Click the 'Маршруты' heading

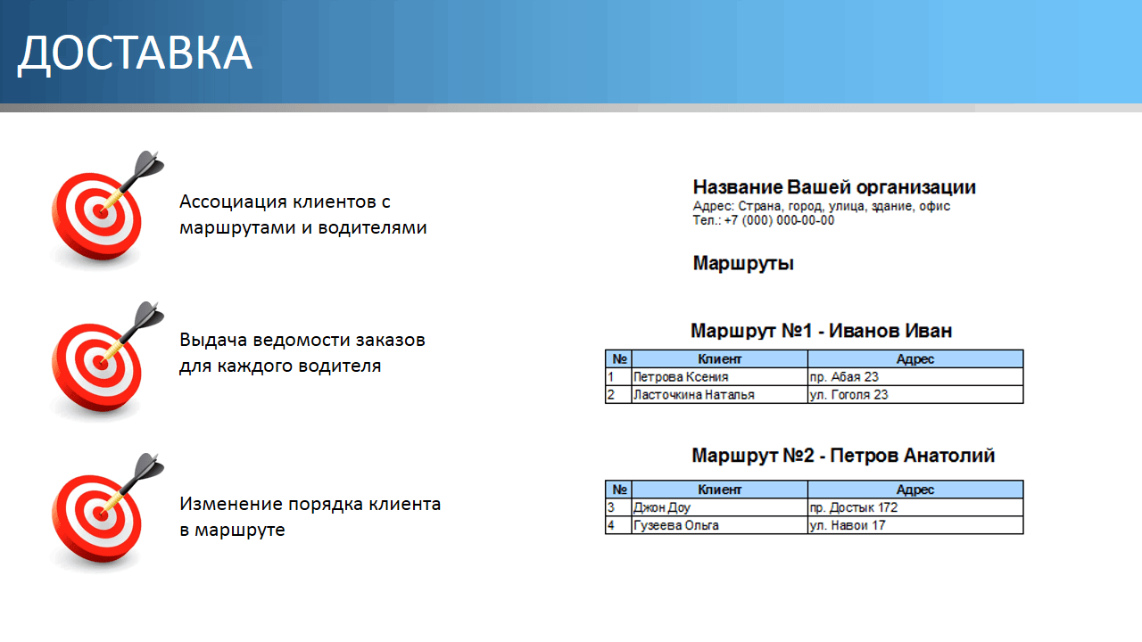click(743, 264)
